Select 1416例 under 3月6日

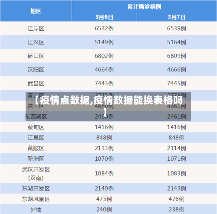[x=104, y=127]
